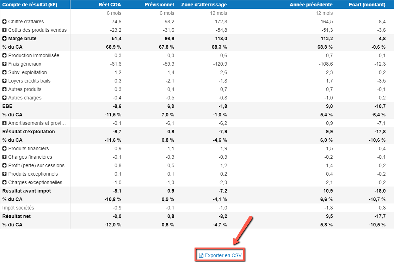The height and width of the screenshot is (262, 394).
Task: Expand the Chiffre d'affaires row
Action: pos(4,22)
